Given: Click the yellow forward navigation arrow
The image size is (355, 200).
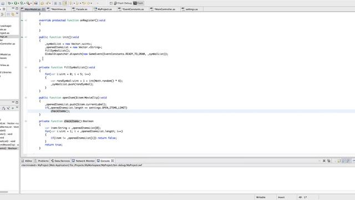Looking at the screenshot, I should tap(89, 3).
